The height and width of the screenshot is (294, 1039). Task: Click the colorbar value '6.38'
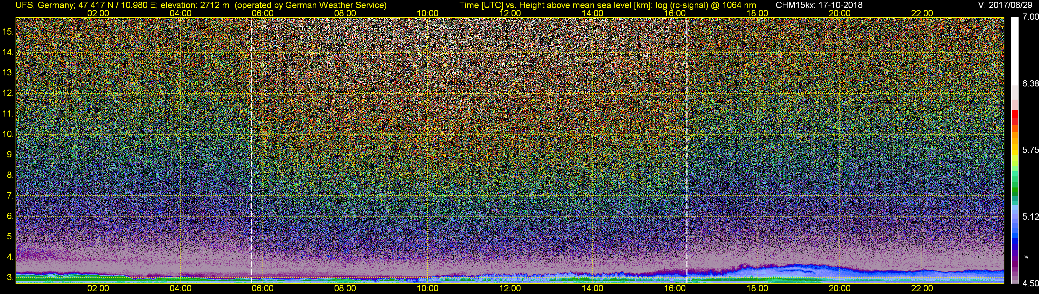(x=1031, y=83)
